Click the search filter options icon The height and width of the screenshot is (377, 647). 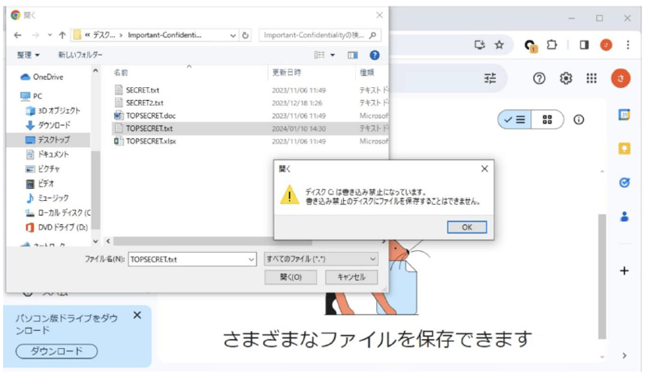pos(490,77)
